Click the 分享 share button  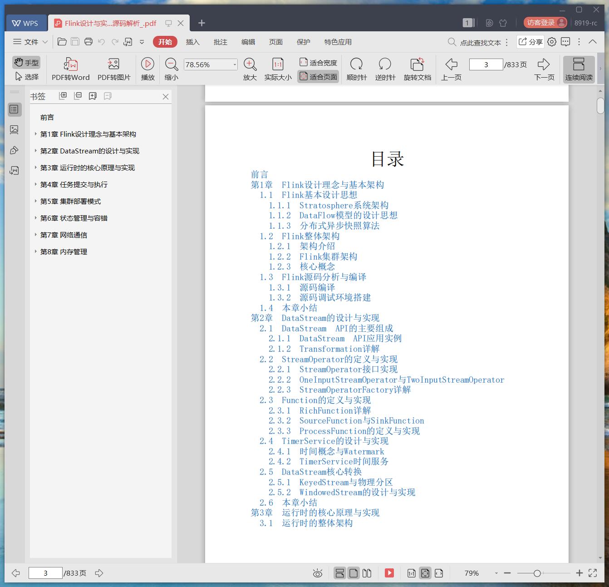pos(530,42)
